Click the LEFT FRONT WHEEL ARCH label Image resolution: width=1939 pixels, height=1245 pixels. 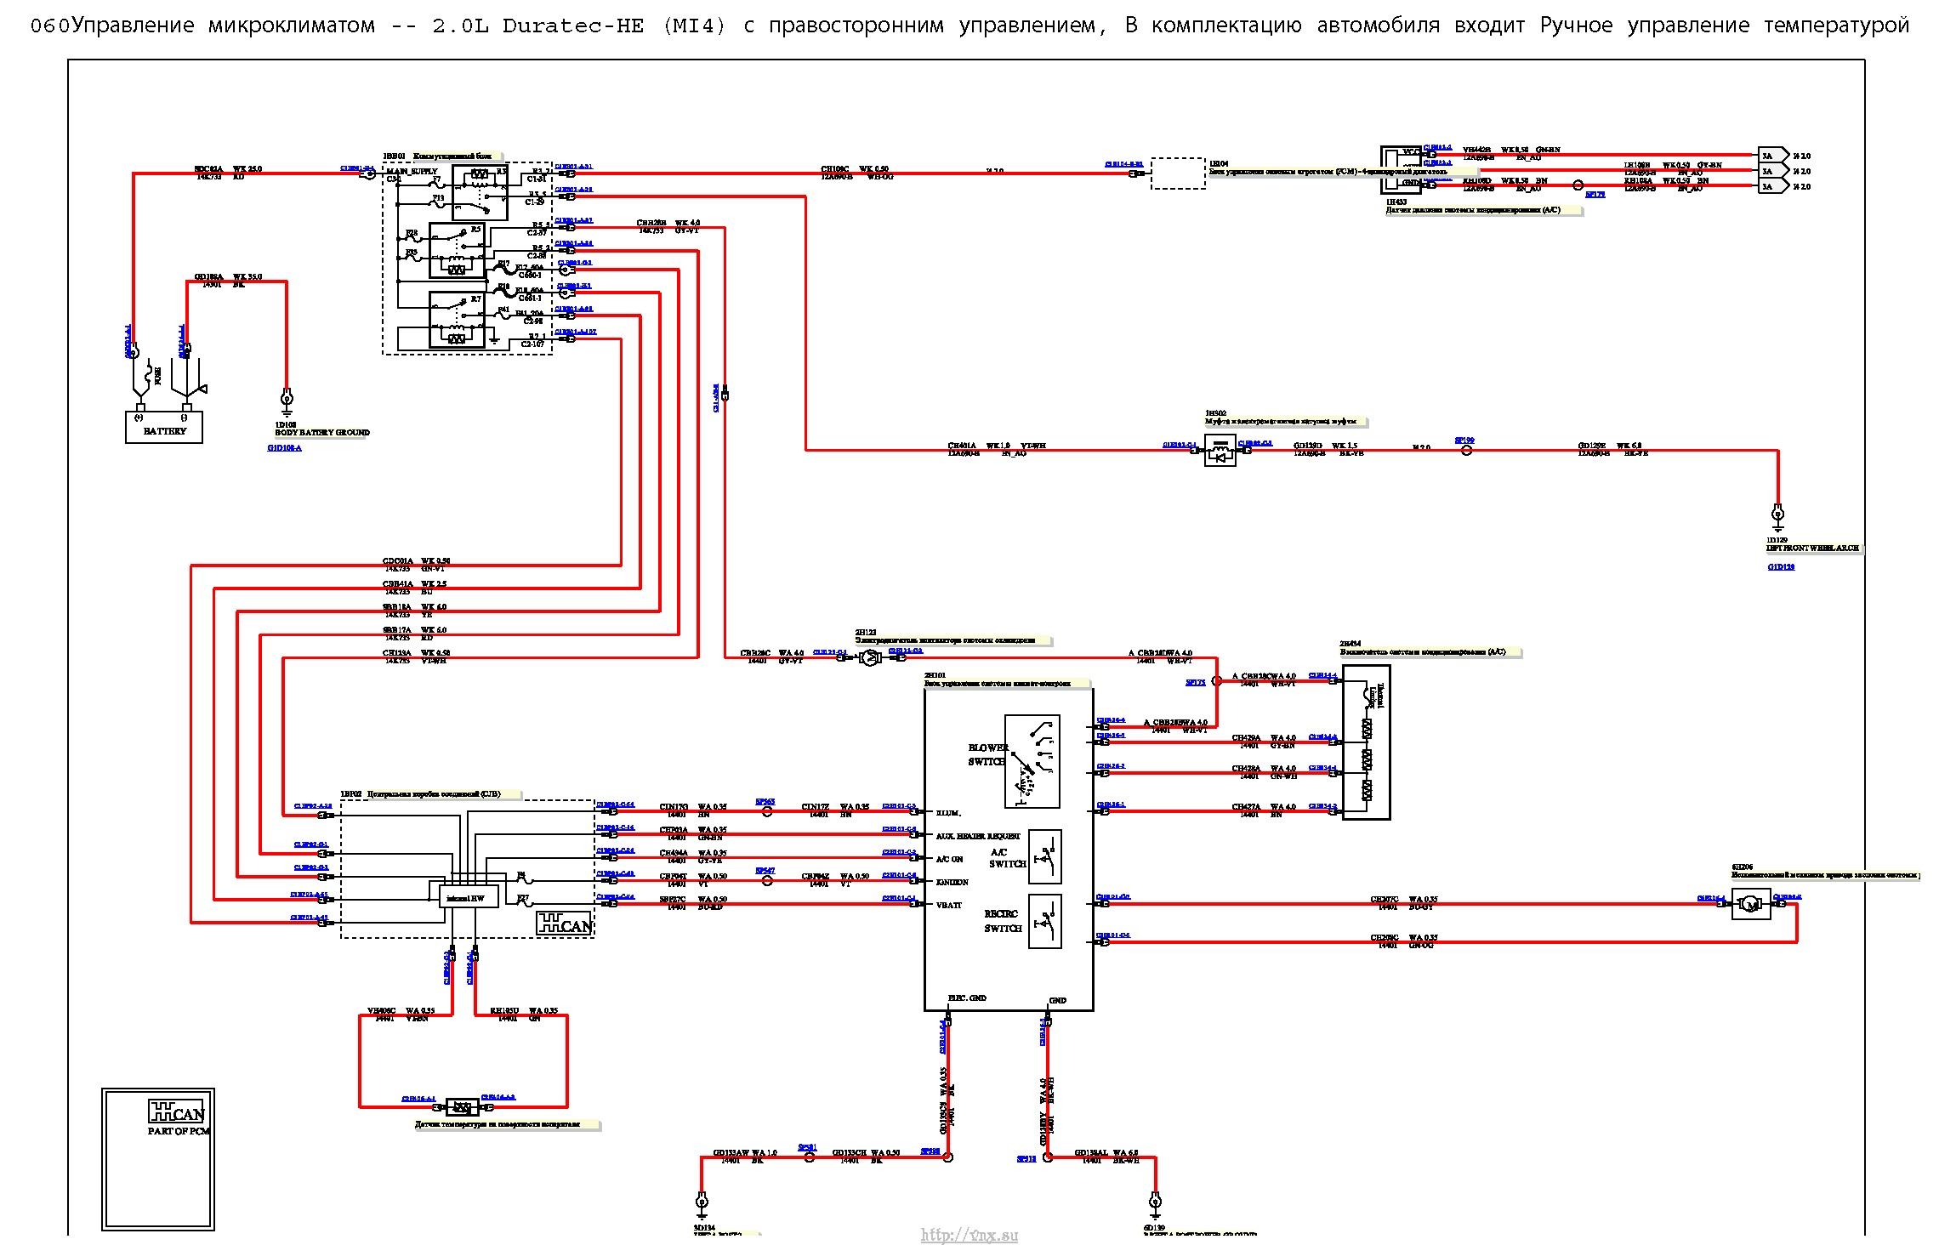click(1812, 548)
